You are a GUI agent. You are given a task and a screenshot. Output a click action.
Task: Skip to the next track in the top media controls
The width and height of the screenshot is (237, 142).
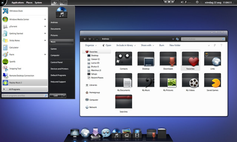coord(173,1)
